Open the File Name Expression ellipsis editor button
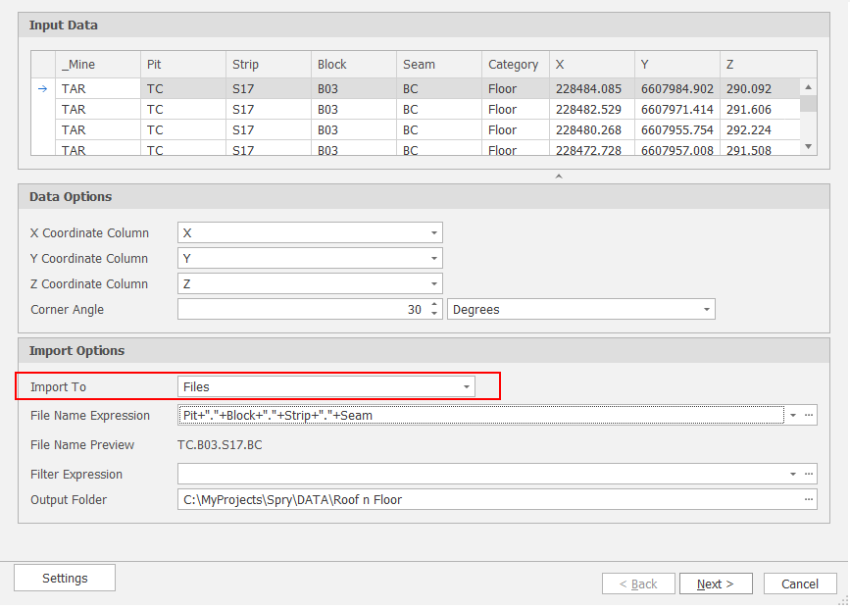Screen dimensions: 850x609 (809, 416)
